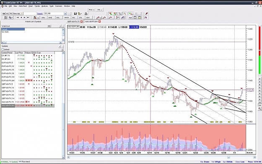
Task: Click the Symbol,Period column header
Action: pyautogui.click(x=8, y=53)
